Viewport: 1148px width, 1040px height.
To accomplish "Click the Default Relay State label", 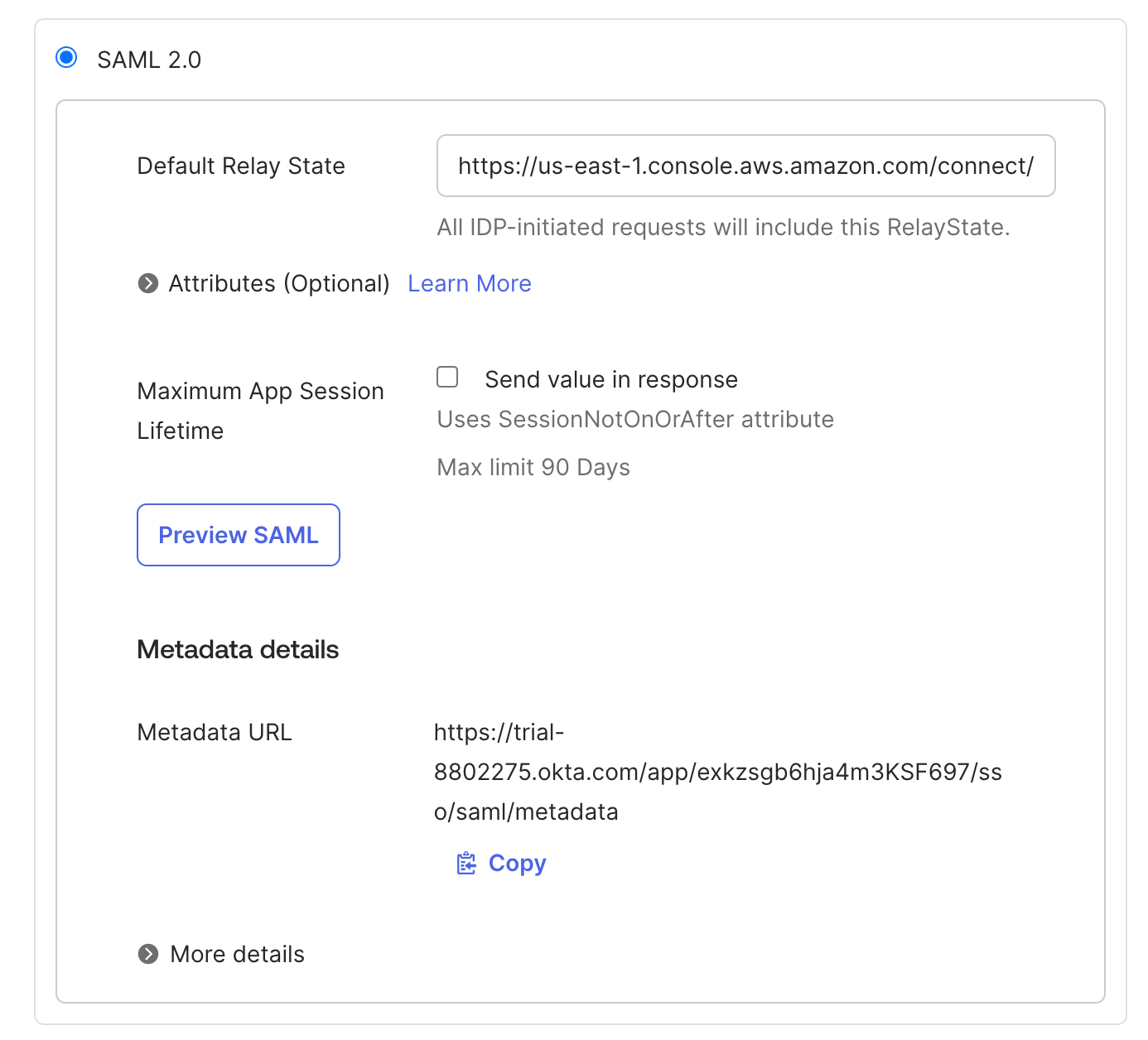I will pos(241,166).
